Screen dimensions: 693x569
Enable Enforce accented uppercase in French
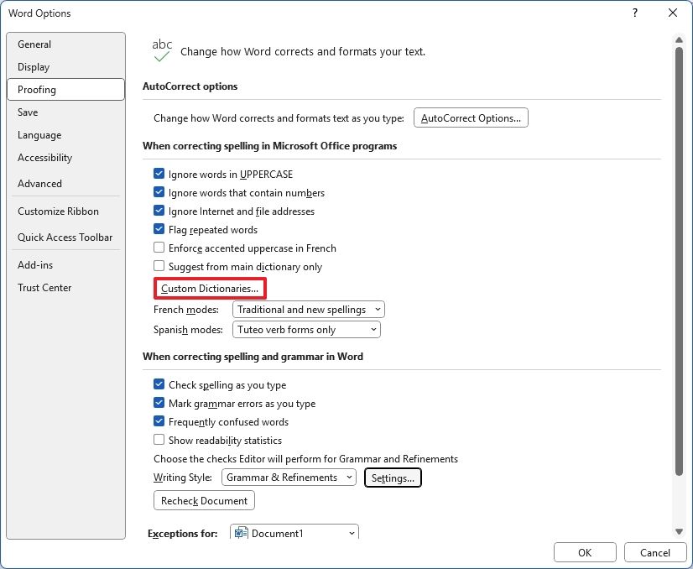(x=159, y=248)
